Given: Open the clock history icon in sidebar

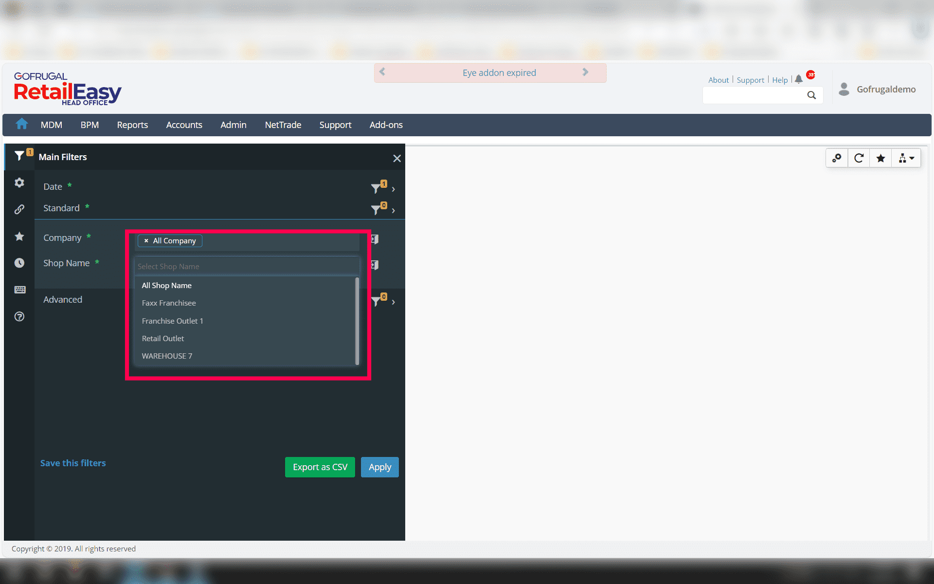Looking at the screenshot, I should tap(19, 263).
